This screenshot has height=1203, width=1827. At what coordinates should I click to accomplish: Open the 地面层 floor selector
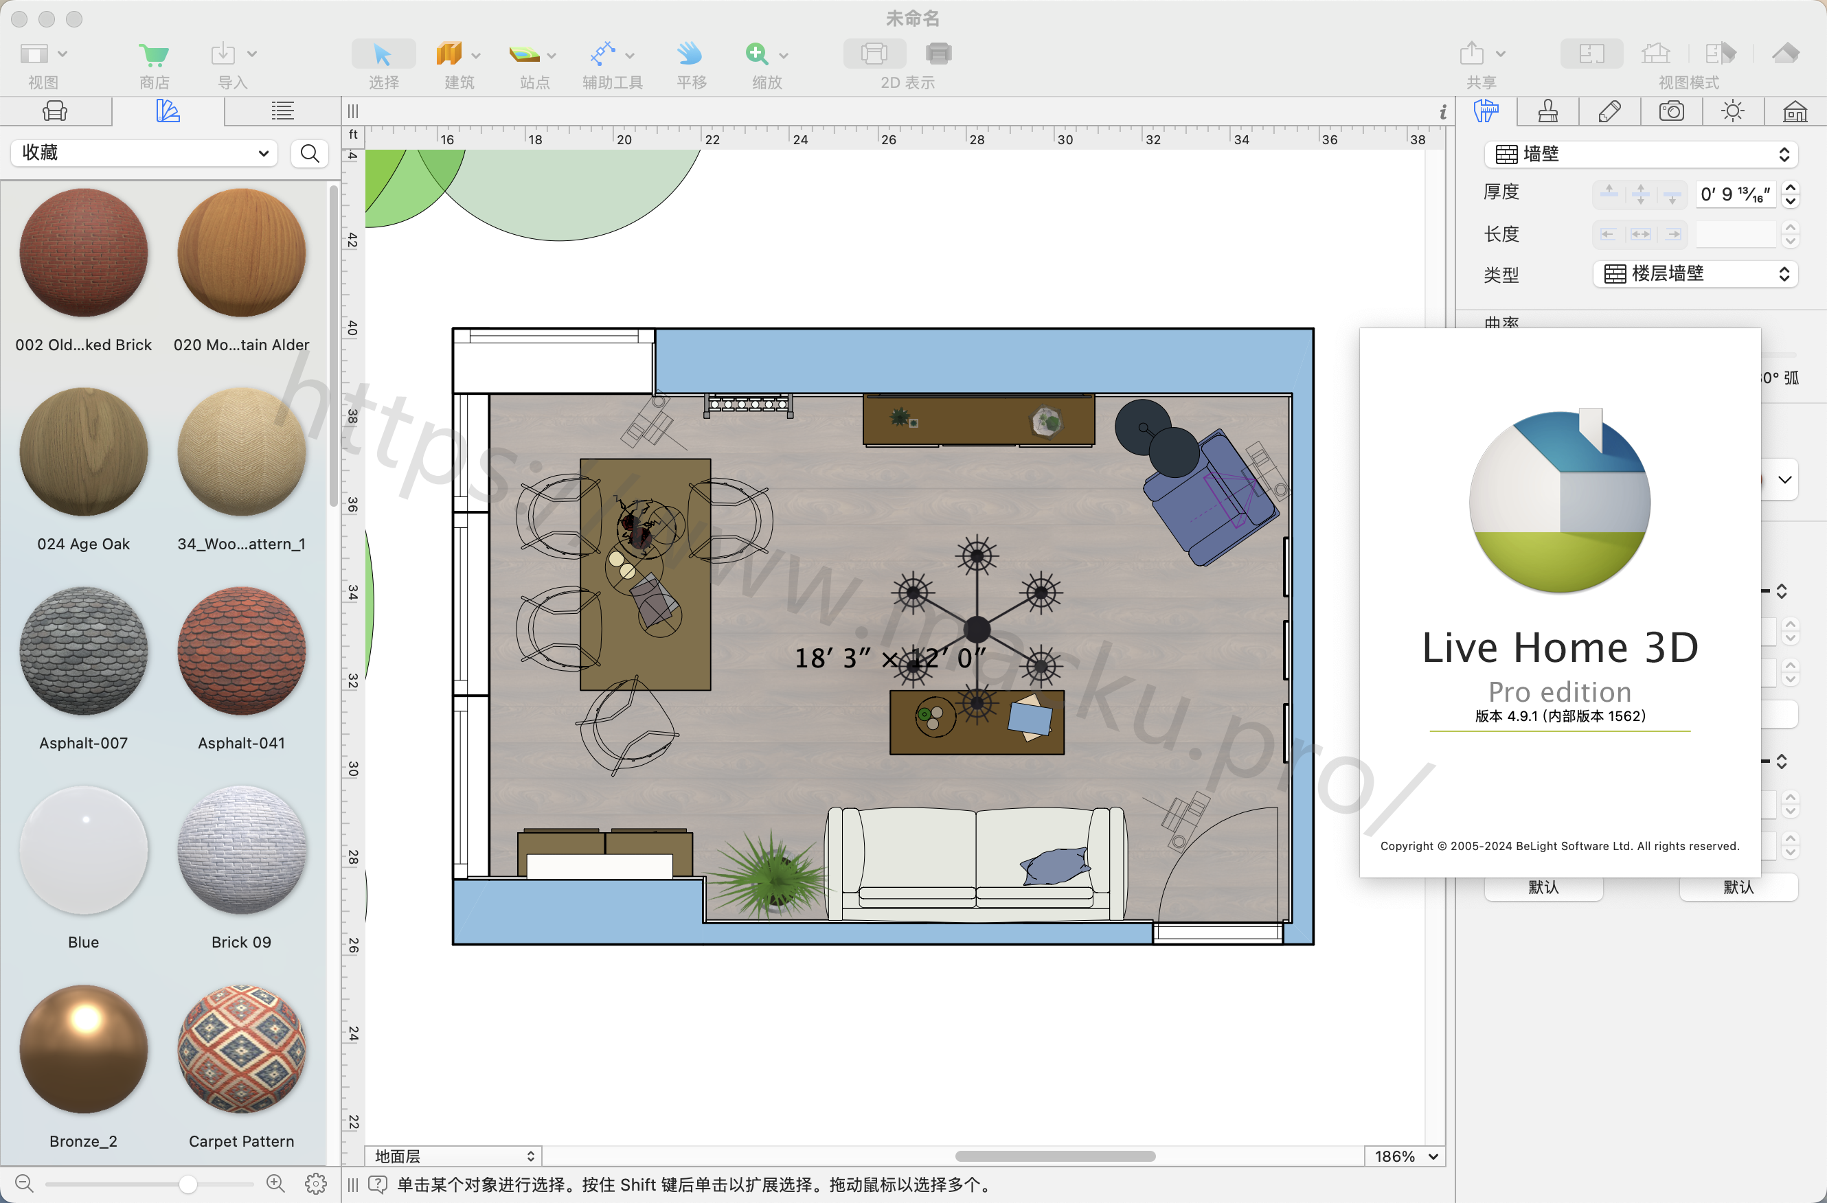(x=454, y=1156)
